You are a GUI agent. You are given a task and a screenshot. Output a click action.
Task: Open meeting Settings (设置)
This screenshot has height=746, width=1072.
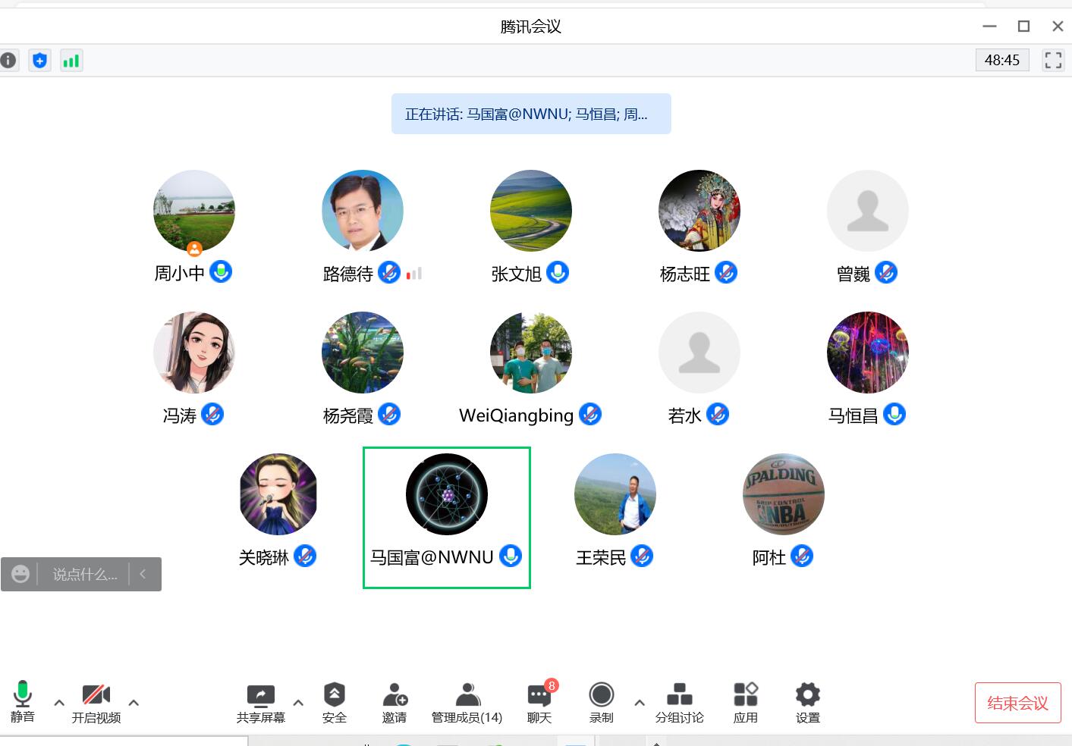click(x=807, y=702)
